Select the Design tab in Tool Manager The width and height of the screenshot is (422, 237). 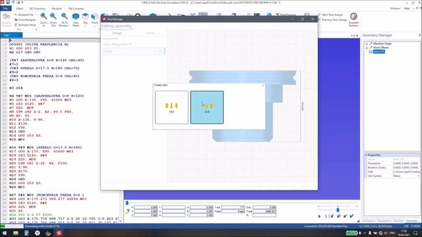pyautogui.click(x=117, y=33)
